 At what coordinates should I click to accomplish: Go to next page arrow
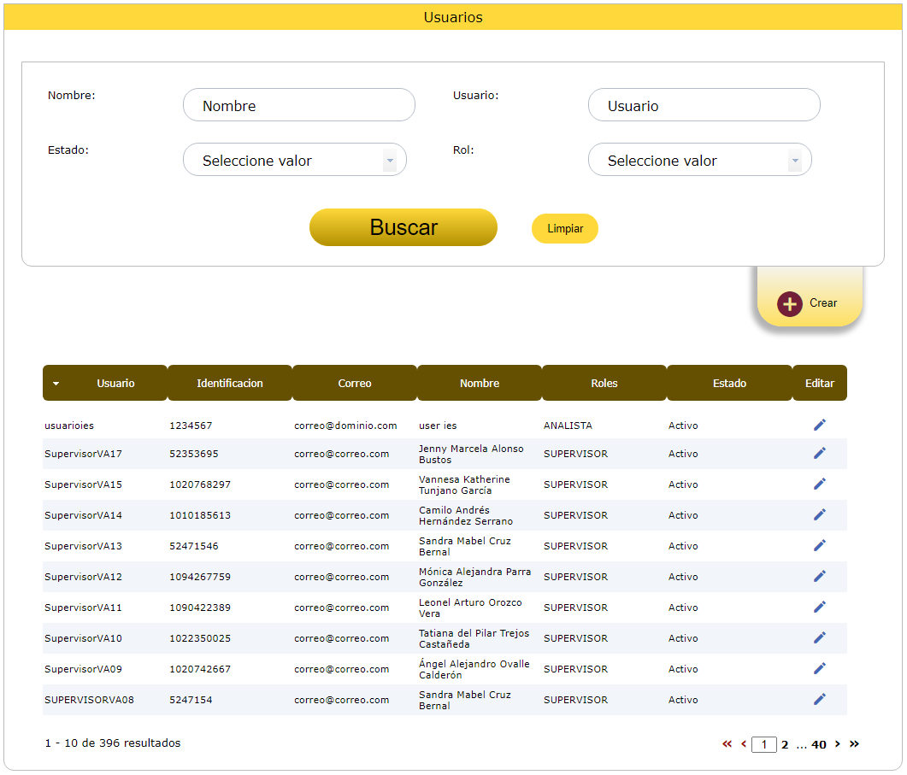click(x=838, y=744)
